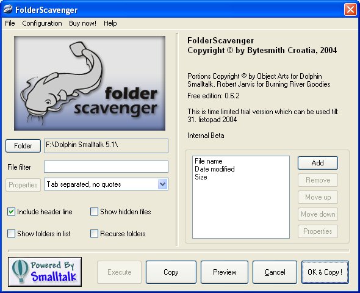This screenshot has width=360, height=293.
Task: Open the Configuration menu
Action: 42,23
